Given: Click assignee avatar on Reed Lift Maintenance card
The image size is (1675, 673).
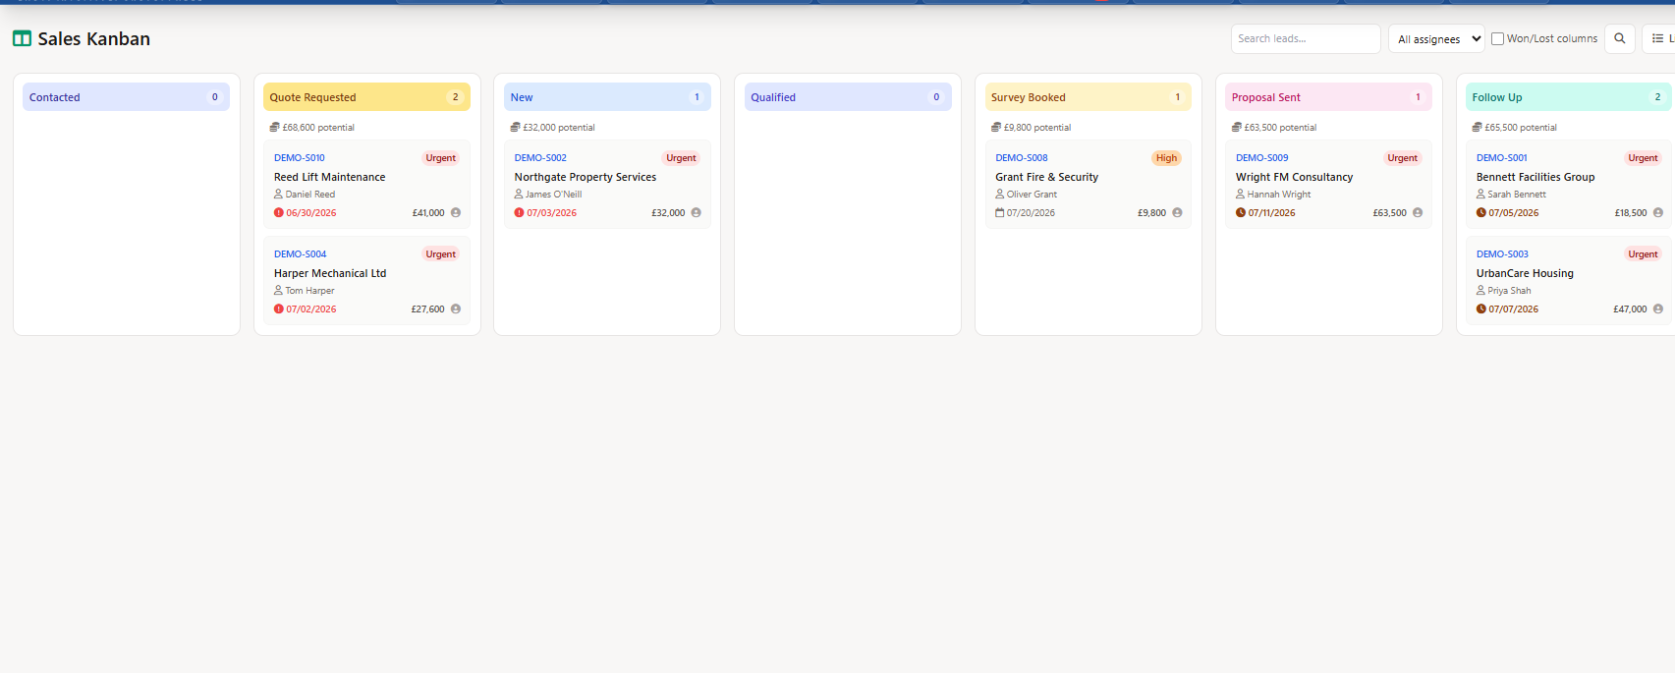Looking at the screenshot, I should pyautogui.click(x=456, y=212).
